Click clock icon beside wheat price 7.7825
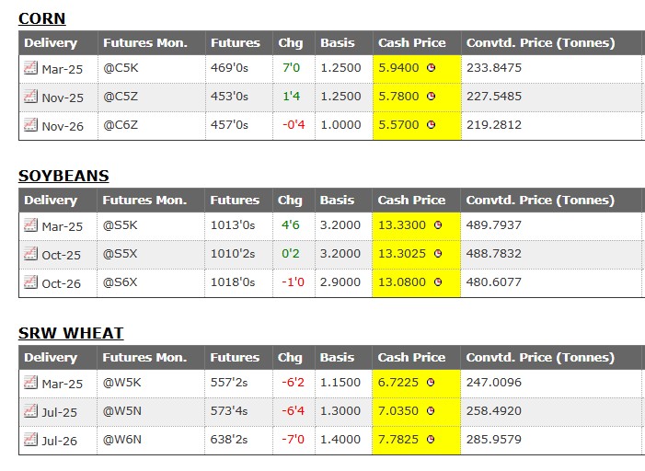Screen dimensions: 645x471 [431, 441]
